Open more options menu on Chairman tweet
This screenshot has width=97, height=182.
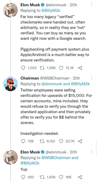click(91, 78)
